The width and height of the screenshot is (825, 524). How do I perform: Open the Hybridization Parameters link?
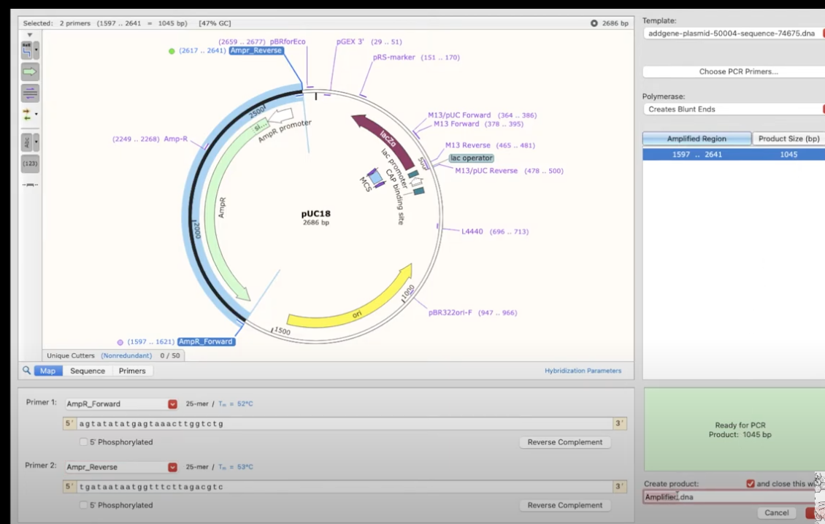[583, 371]
